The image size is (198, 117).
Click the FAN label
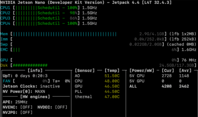7,81
